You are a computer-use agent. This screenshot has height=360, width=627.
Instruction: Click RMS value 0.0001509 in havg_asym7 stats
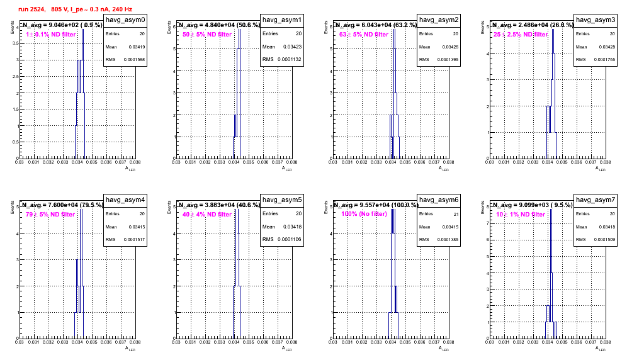[x=604, y=240]
